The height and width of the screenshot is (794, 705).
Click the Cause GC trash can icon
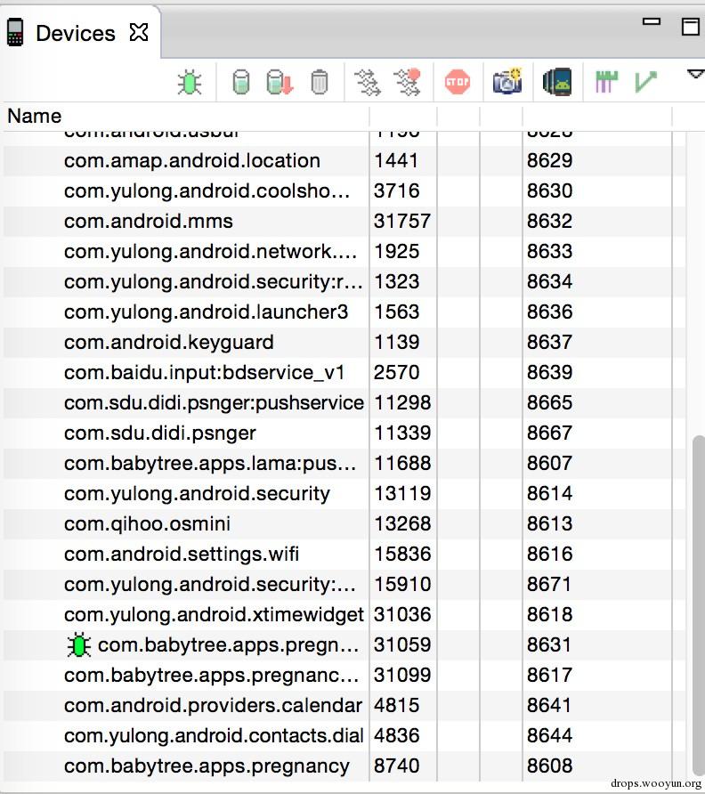pos(319,82)
